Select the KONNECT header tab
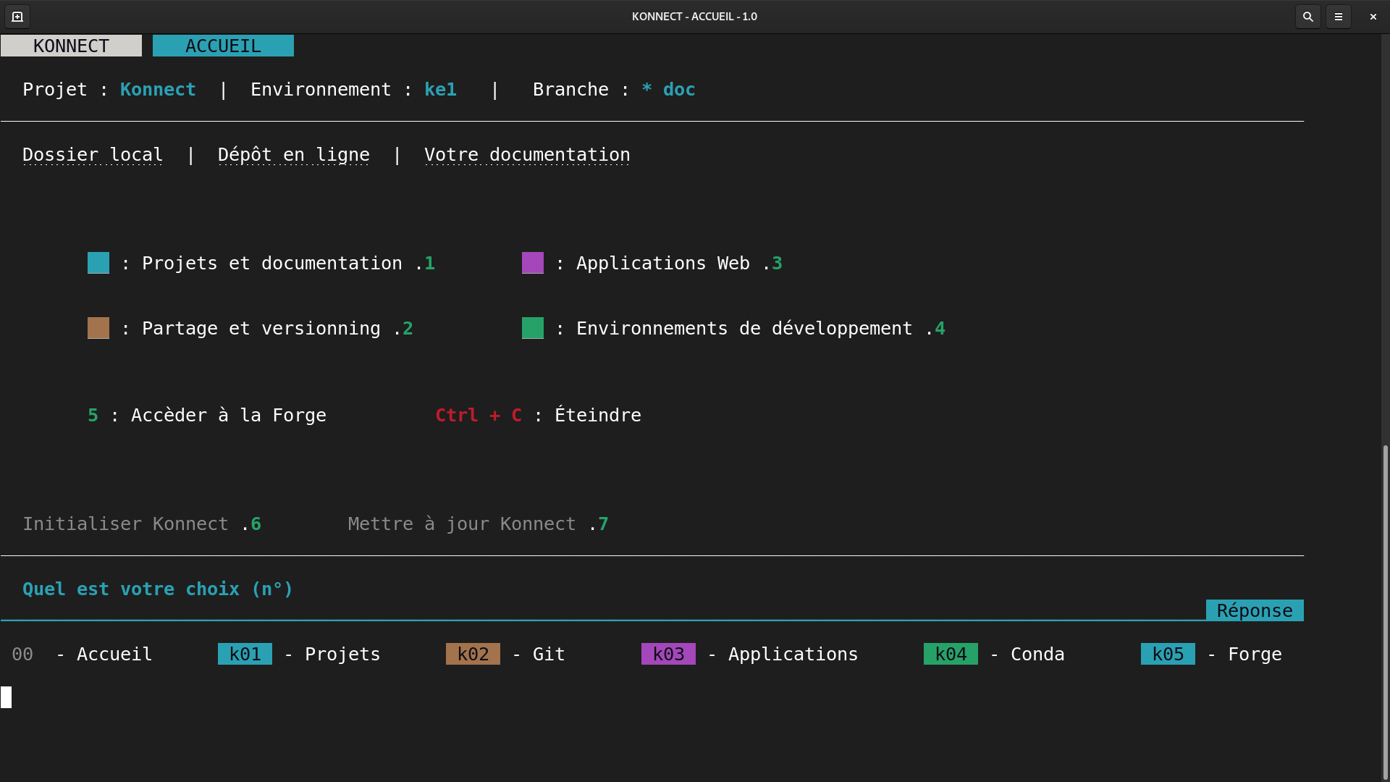1390x782 pixels. 71,46
